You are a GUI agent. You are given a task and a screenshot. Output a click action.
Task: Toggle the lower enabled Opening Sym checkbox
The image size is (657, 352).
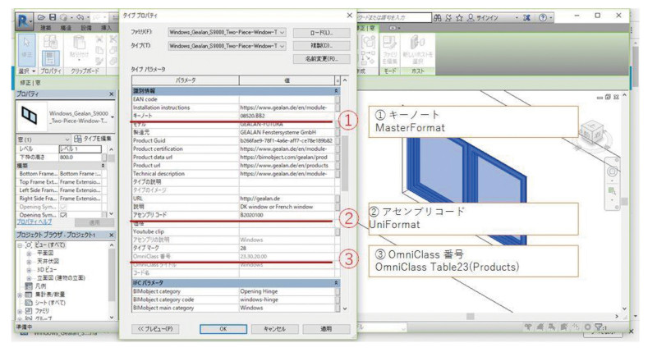[x=63, y=215]
